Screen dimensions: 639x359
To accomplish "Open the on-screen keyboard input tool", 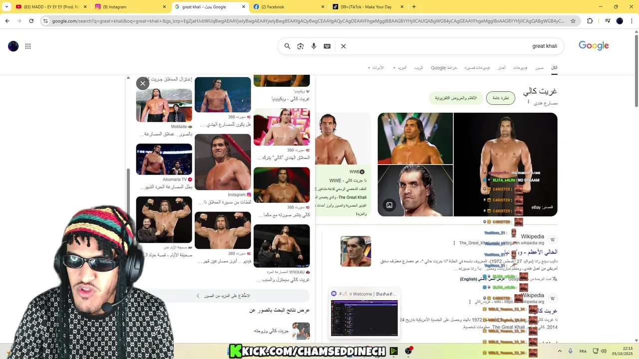I will tap(327, 46).
